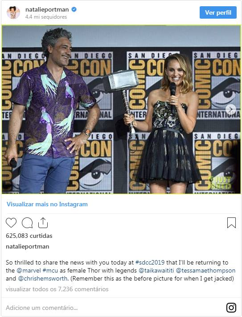This screenshot has height=317, width=242.
Task: View all 7,236 comentários
Action: (x=57, y=289)
